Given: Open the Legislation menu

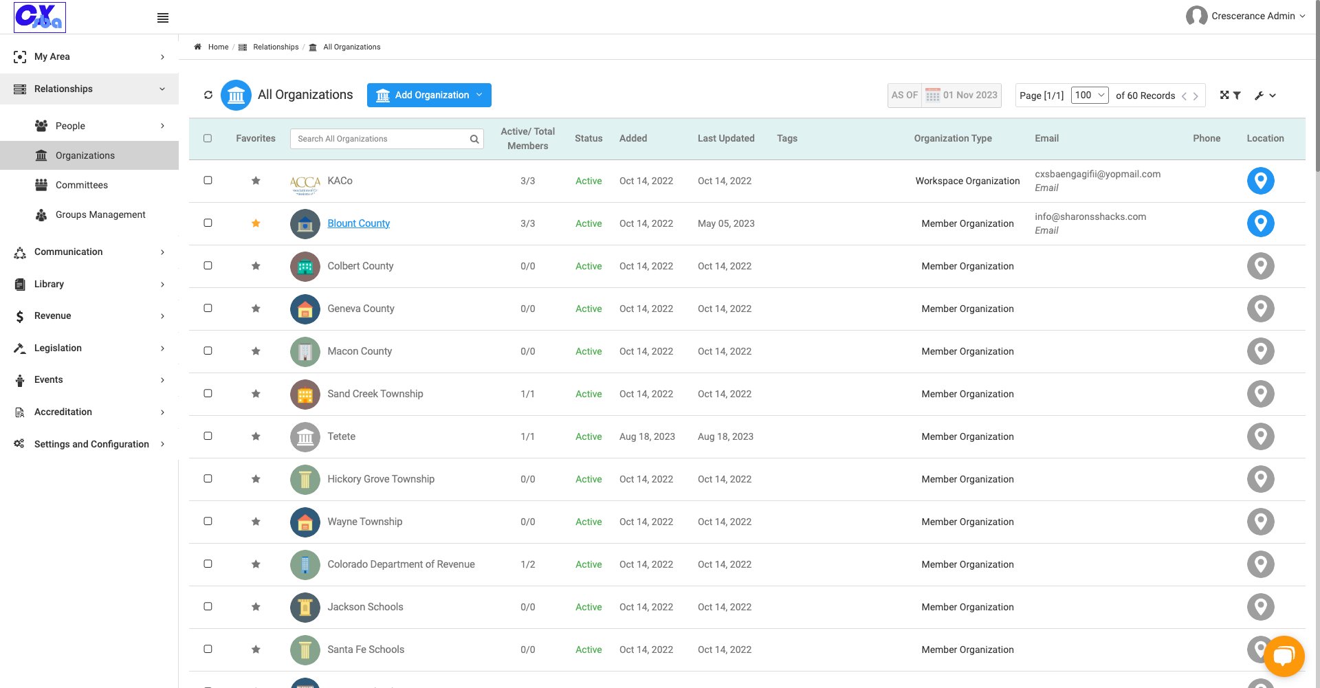Looking at the screenshot, I should (x=89, y=348).
